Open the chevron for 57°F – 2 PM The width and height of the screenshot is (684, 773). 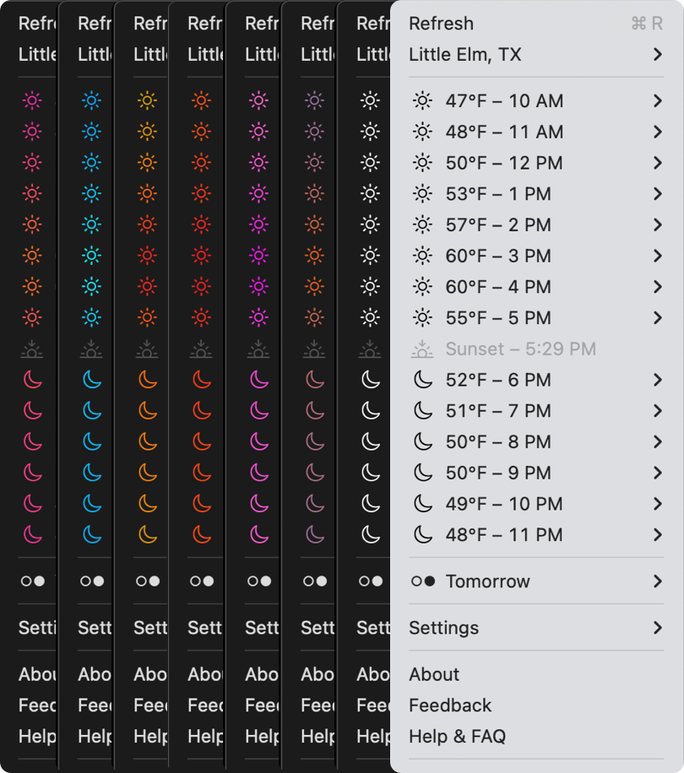pos(657,225)
